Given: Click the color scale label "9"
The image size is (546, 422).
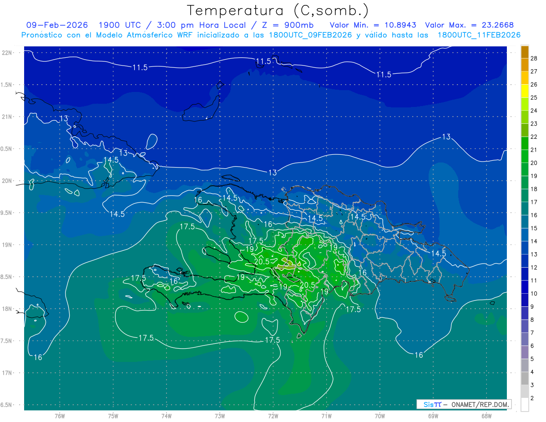Looking at the screenshot, I should [x=533, y=307].
